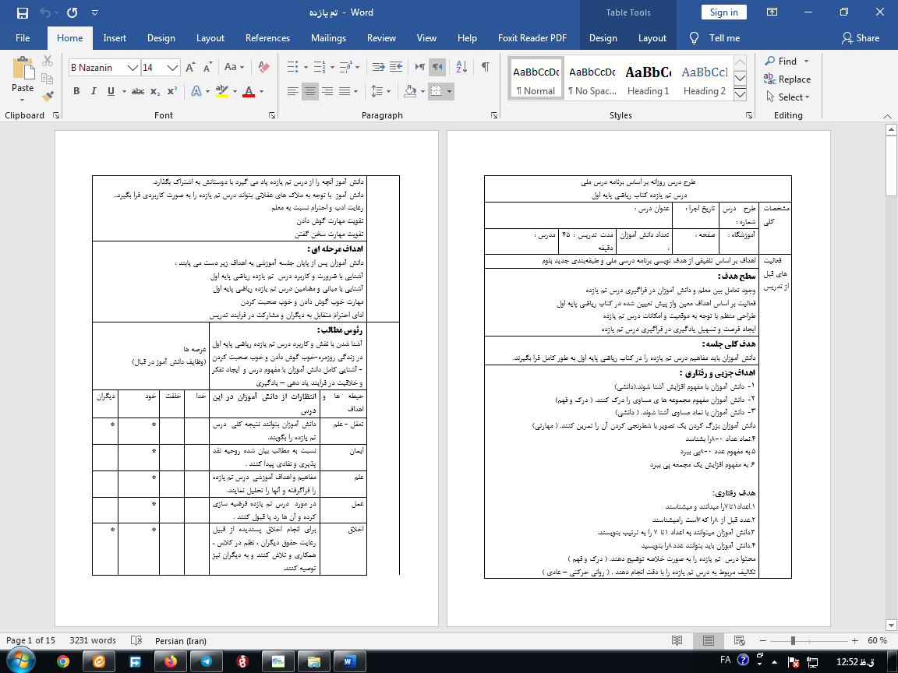Expand the font size dropdown
898x673 pixels.
point(173,68)
